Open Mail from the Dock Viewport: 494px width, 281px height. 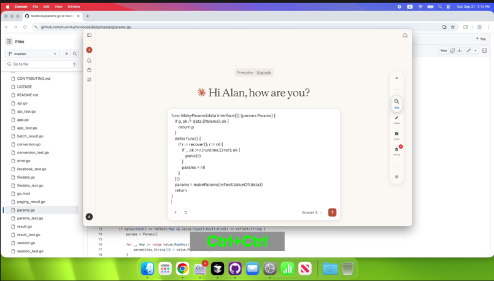pyautogui.click(x=252, y=268)
